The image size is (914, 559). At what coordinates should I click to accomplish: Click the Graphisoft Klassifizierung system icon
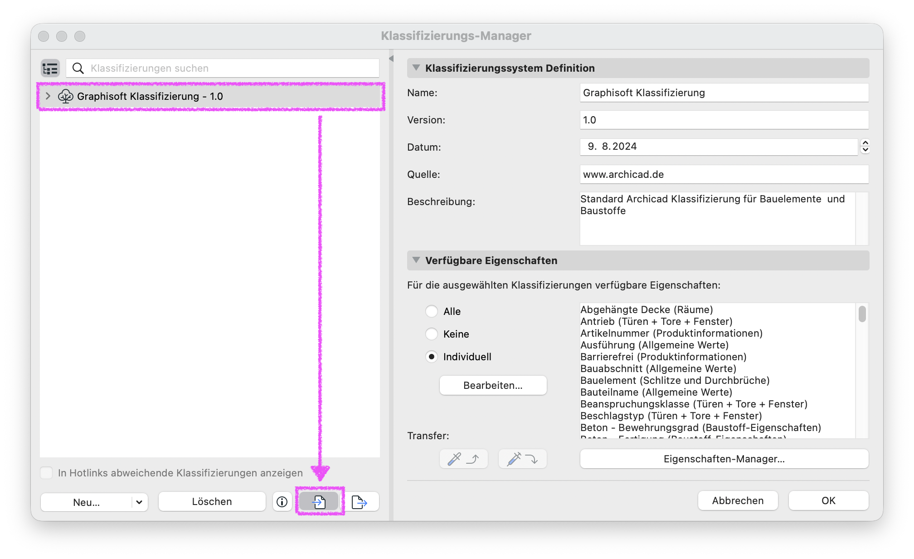tap(66, 96)
